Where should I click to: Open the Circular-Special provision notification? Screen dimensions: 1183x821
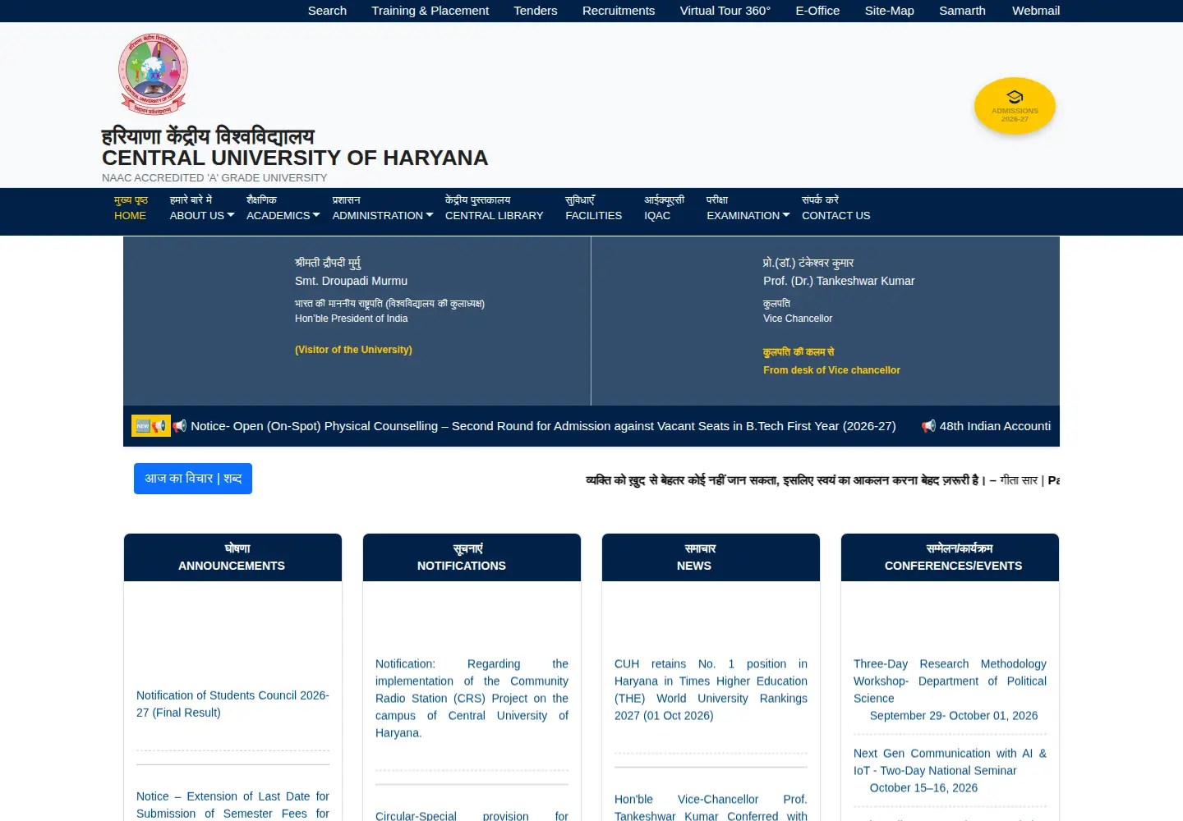(472, 815)
